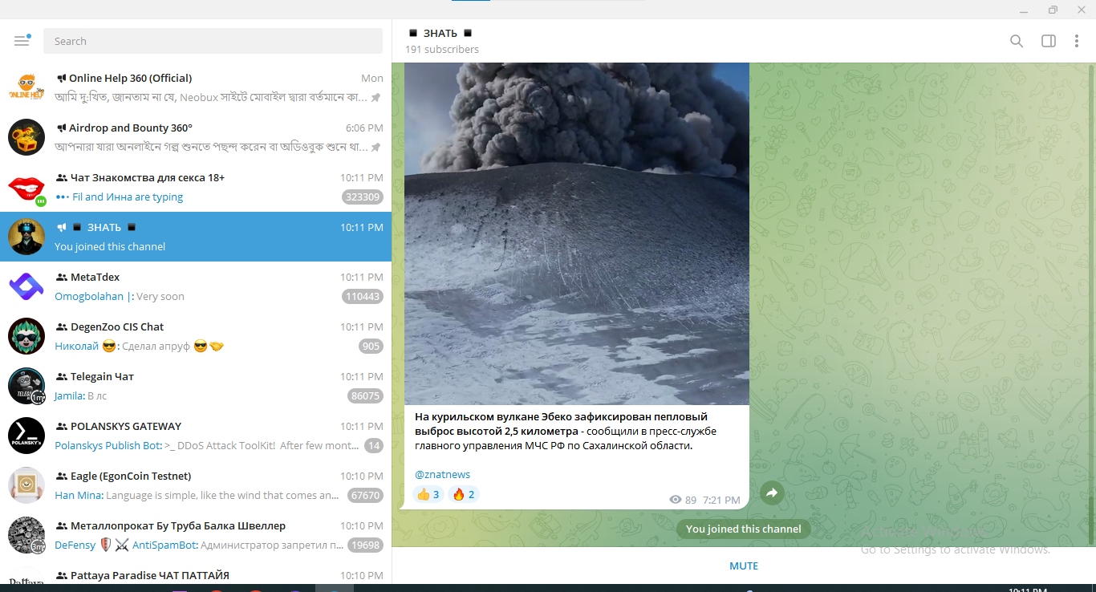Click unread badge 67670 on Eagle
1096x592 pixels.
point(365,496)
